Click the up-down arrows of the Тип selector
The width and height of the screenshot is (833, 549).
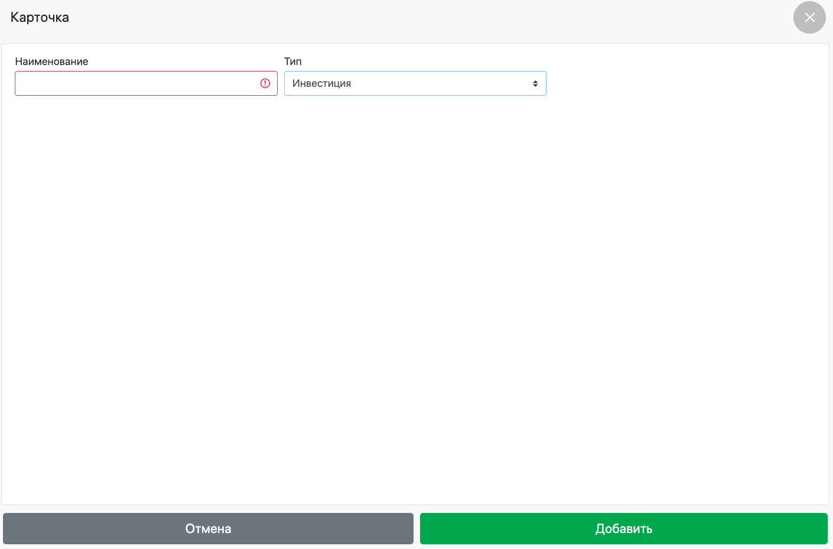[535, 83]
